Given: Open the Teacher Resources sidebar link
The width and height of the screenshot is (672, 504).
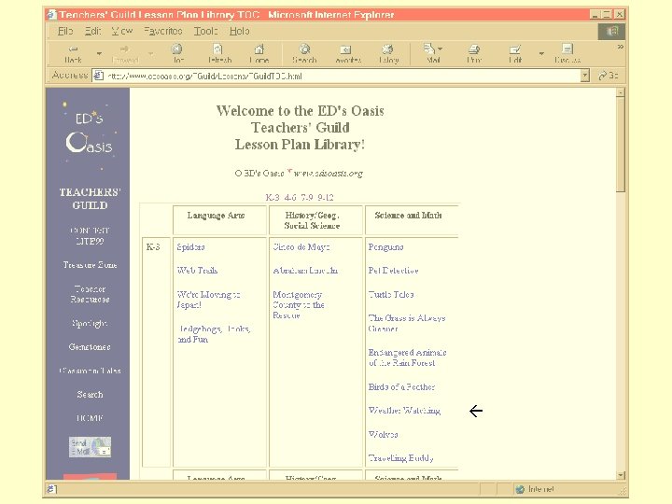Looking at the screenshot, I should click(x=90, y=294).
